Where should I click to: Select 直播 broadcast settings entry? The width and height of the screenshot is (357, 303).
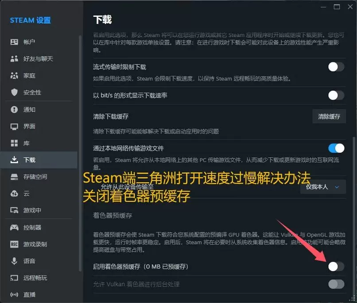click(39, 295)
